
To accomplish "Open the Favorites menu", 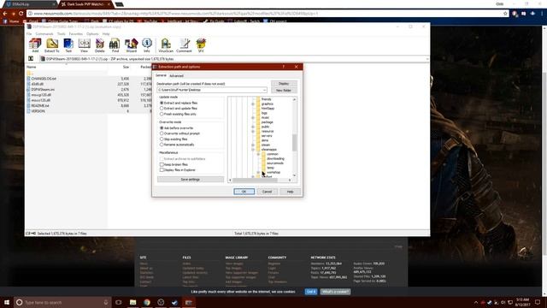I will pos(76,34).
